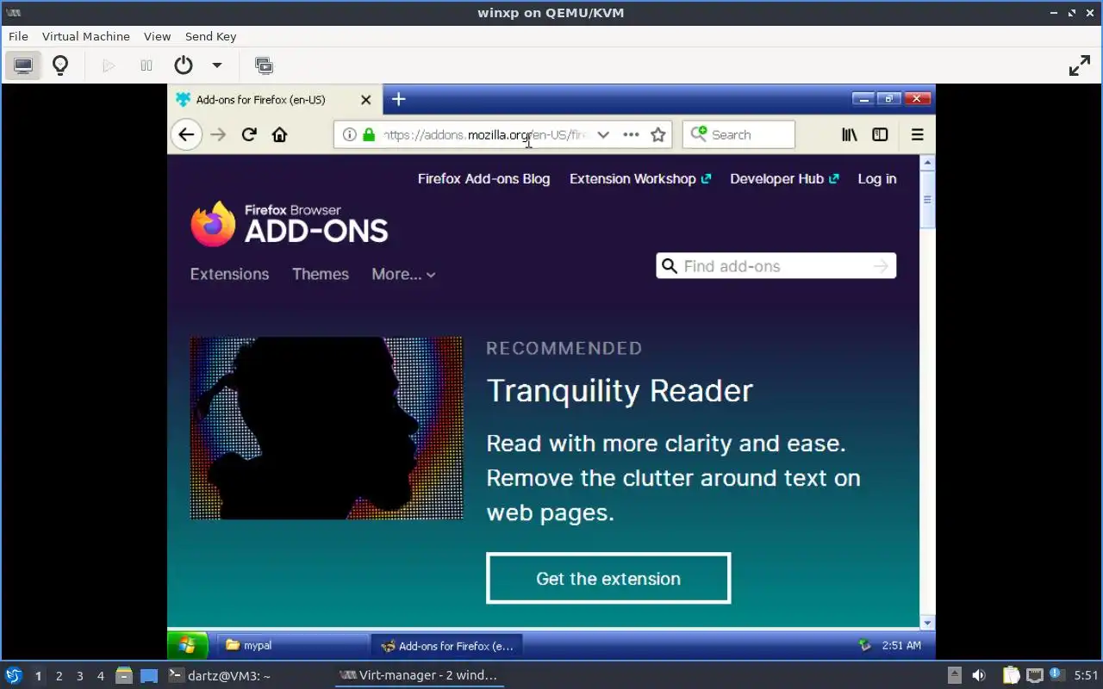The image size is (1103, 689).
Task: Click the run virtual machine play icon
Action: click(x=109, y=65)
